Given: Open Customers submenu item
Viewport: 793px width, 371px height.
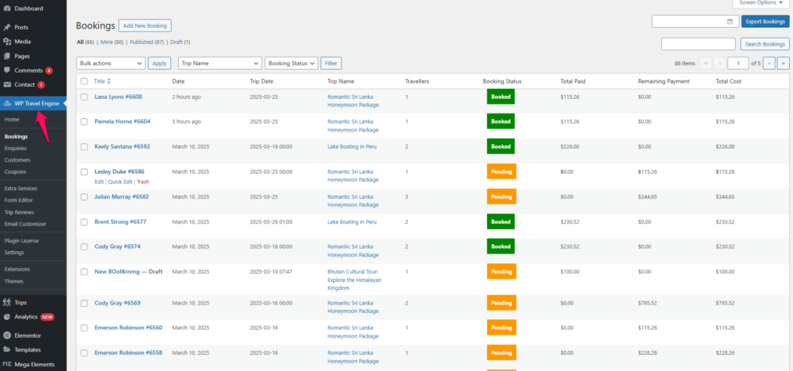Looking at the screenshot, I should [17, 160].
